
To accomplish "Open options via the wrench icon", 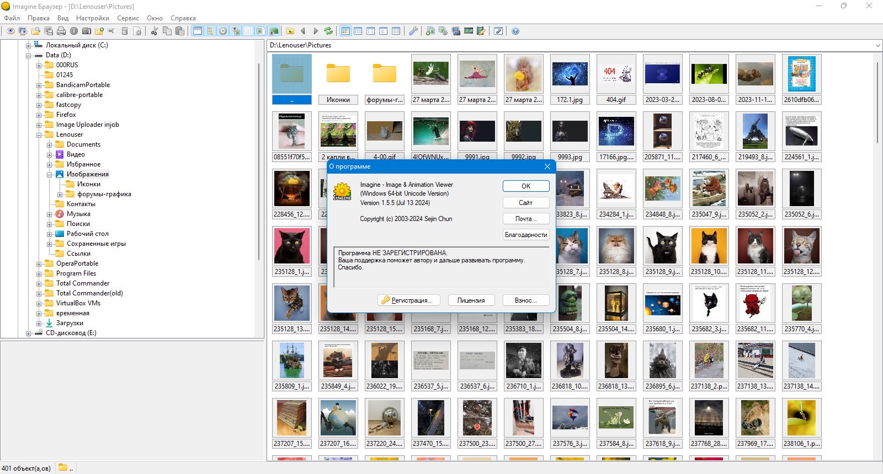I will point(413,31).
